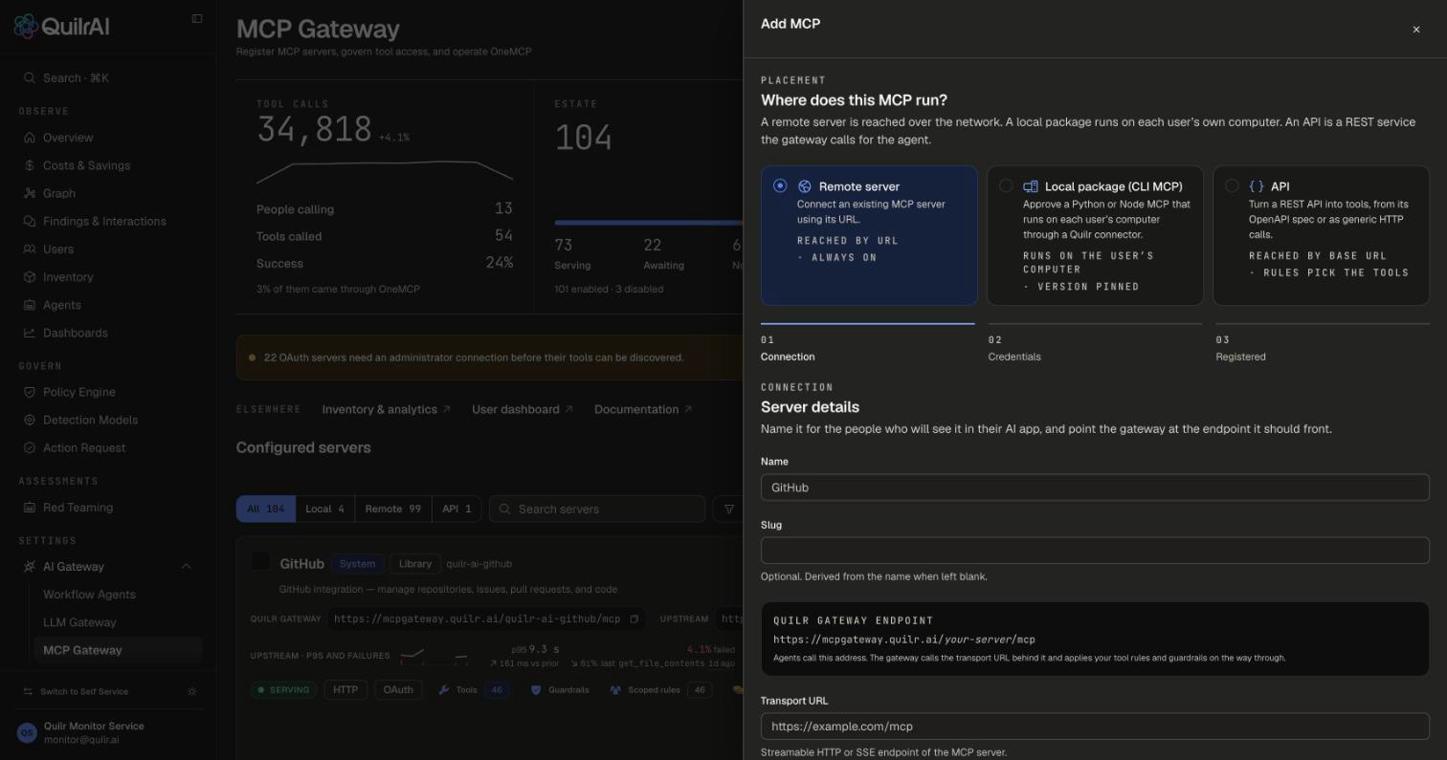The width and height of the screenshot is (1447, 760).
Task: Click the Detection Models icon
Action: 30,420
